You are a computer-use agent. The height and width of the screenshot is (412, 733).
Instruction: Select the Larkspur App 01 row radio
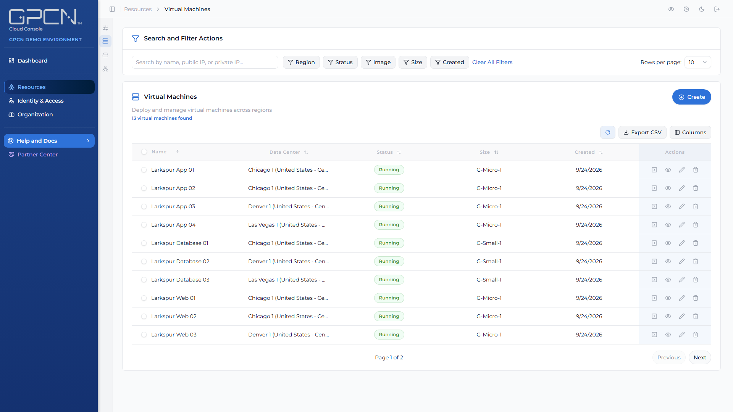[x=144, y=170]
